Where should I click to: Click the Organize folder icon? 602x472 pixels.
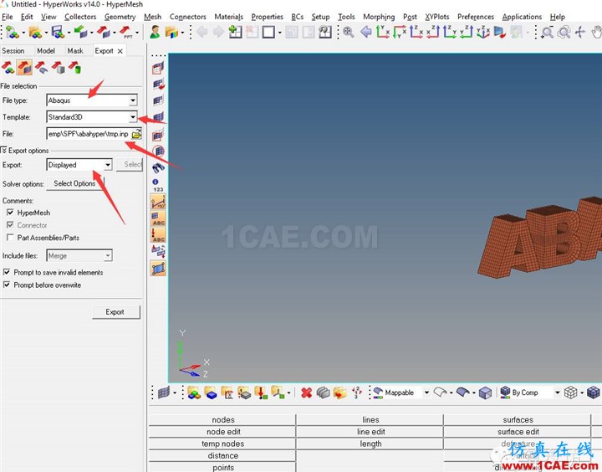click(x=339, y=392)
